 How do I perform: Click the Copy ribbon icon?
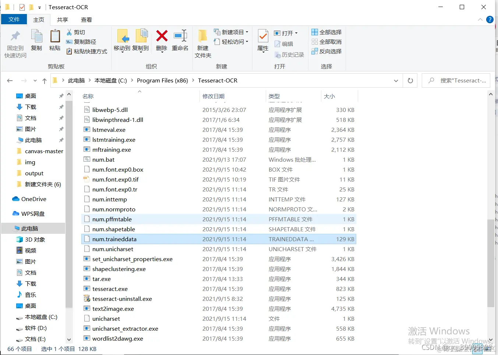pyautogui.click(x=36, y=36)
